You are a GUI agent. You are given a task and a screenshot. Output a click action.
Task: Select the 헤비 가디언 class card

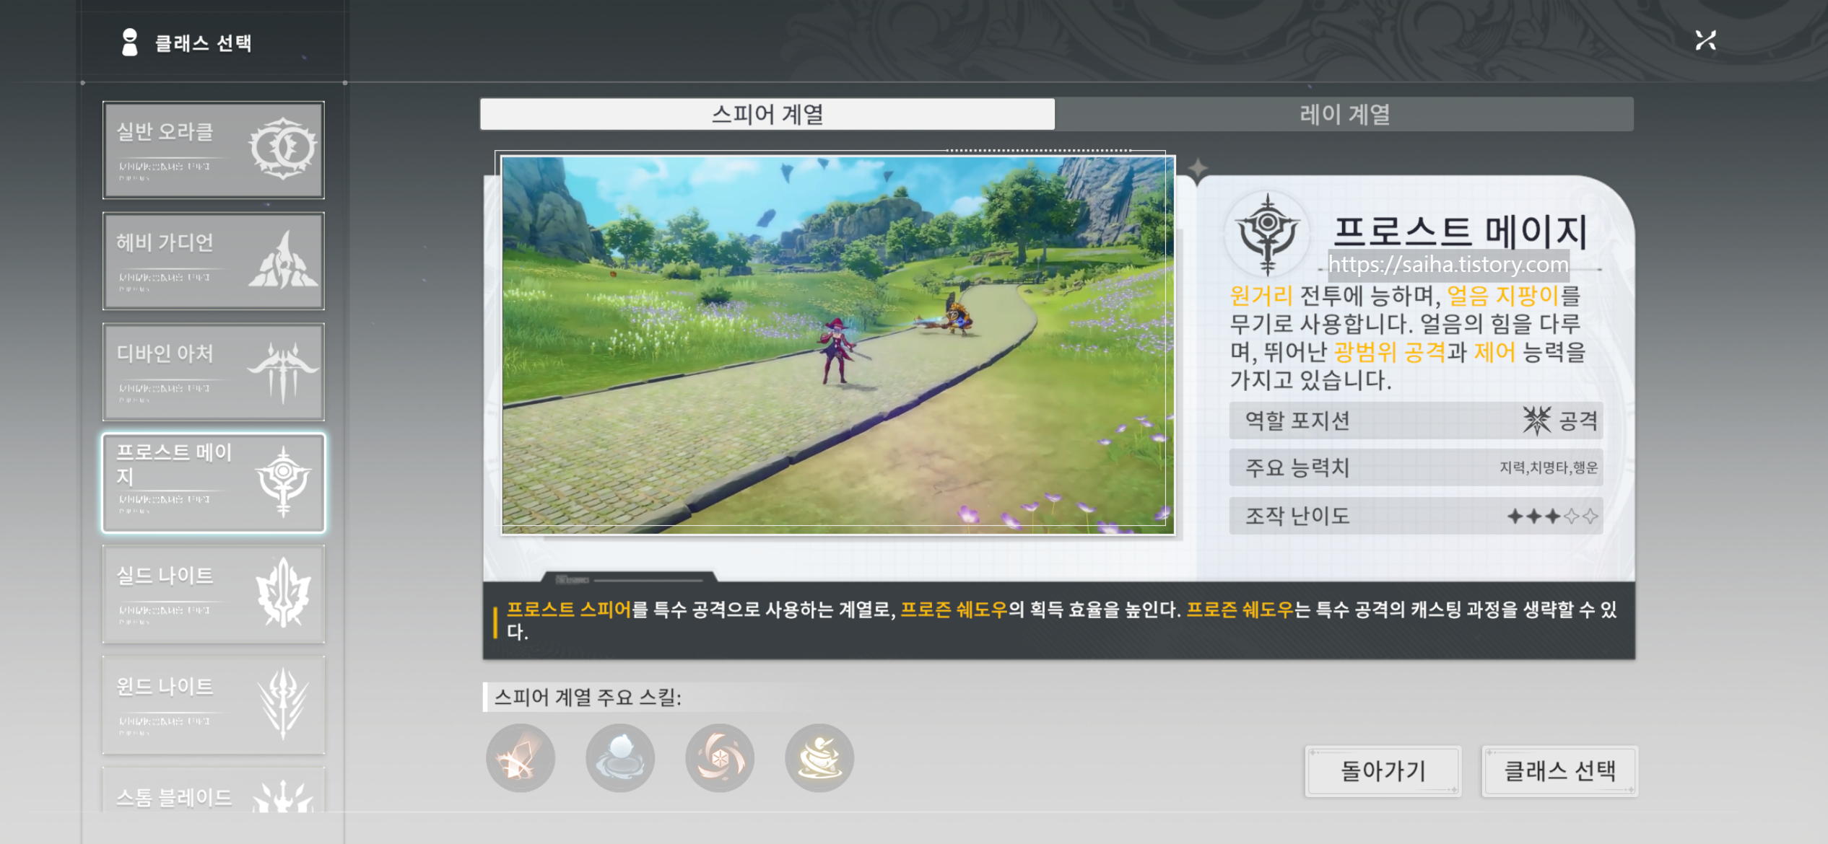coord(213,261)
